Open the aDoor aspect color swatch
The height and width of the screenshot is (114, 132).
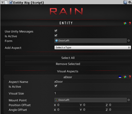coord(120,77)
